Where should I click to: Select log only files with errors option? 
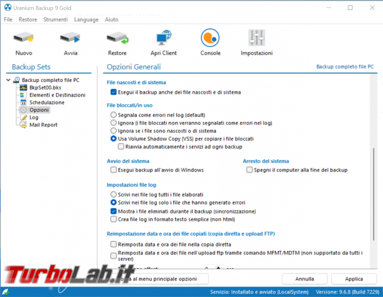coord(113,202)
